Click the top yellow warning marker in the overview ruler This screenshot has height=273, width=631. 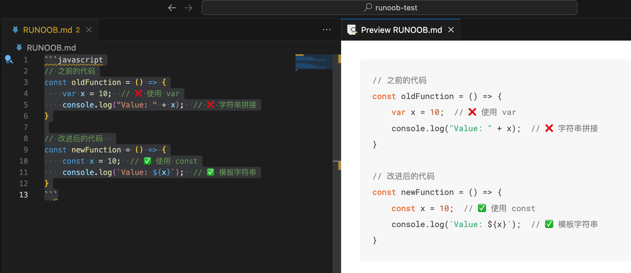point(339,59)
